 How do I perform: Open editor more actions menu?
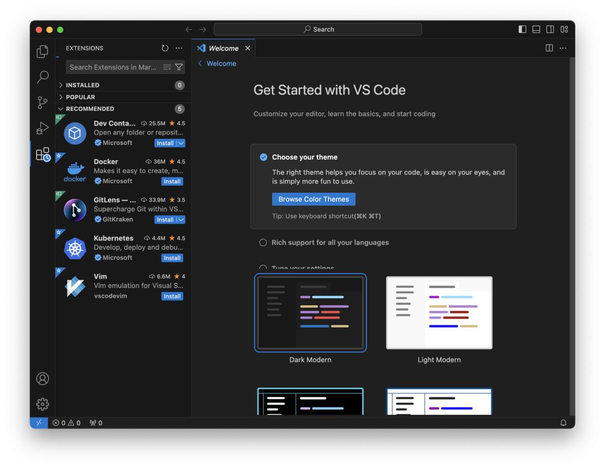tap(563, 48)
